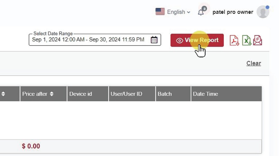279x156 pixels.
Task: Select the Device id column header
Action: [x=81, y=94]
